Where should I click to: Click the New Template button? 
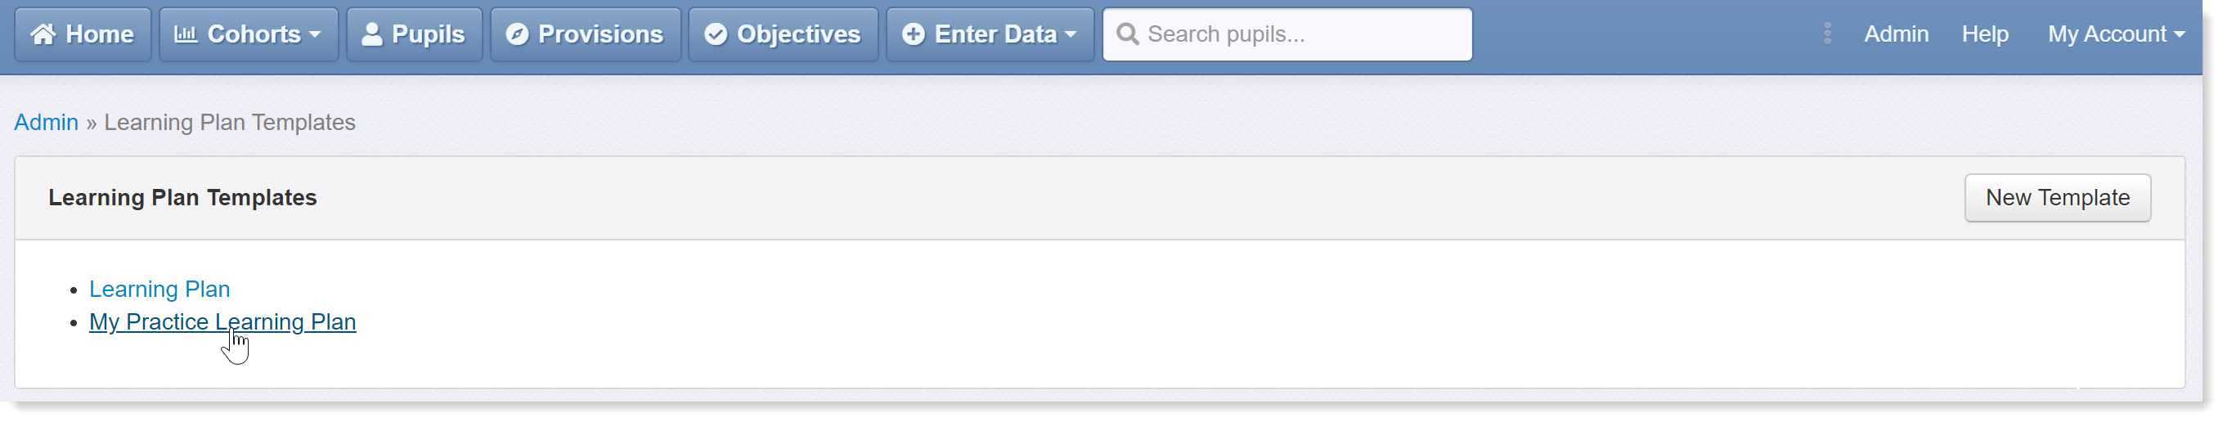click(x=2057, y=199)
